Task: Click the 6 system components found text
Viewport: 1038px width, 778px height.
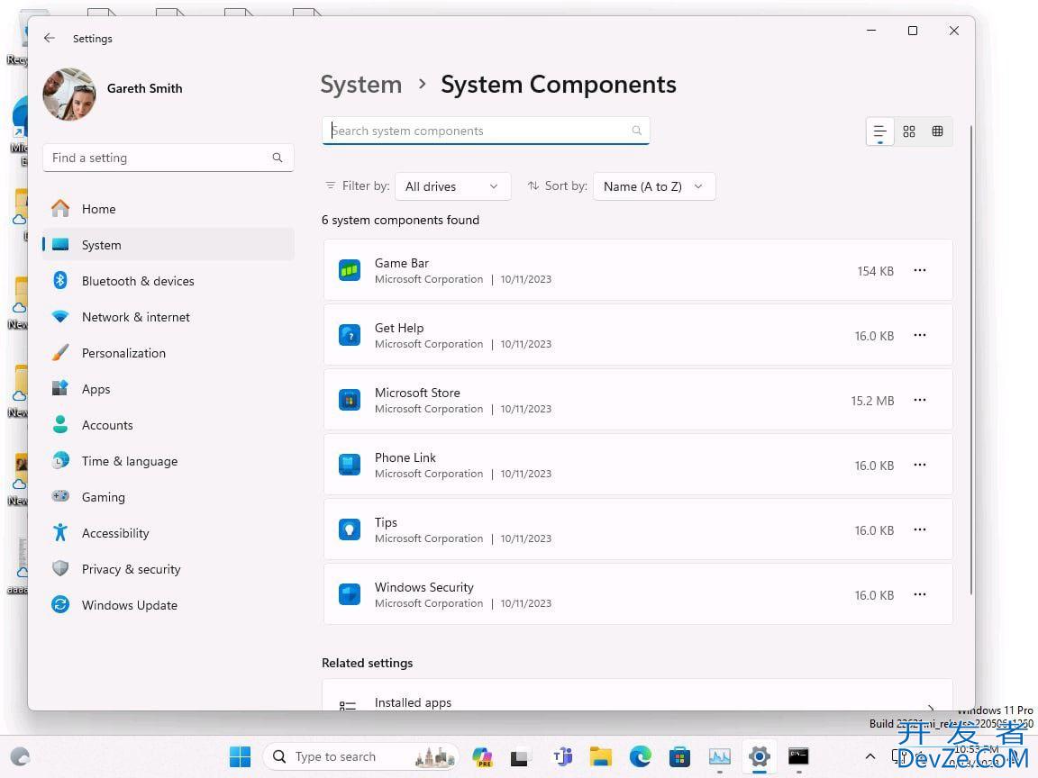Action: [x=400, y=221]
